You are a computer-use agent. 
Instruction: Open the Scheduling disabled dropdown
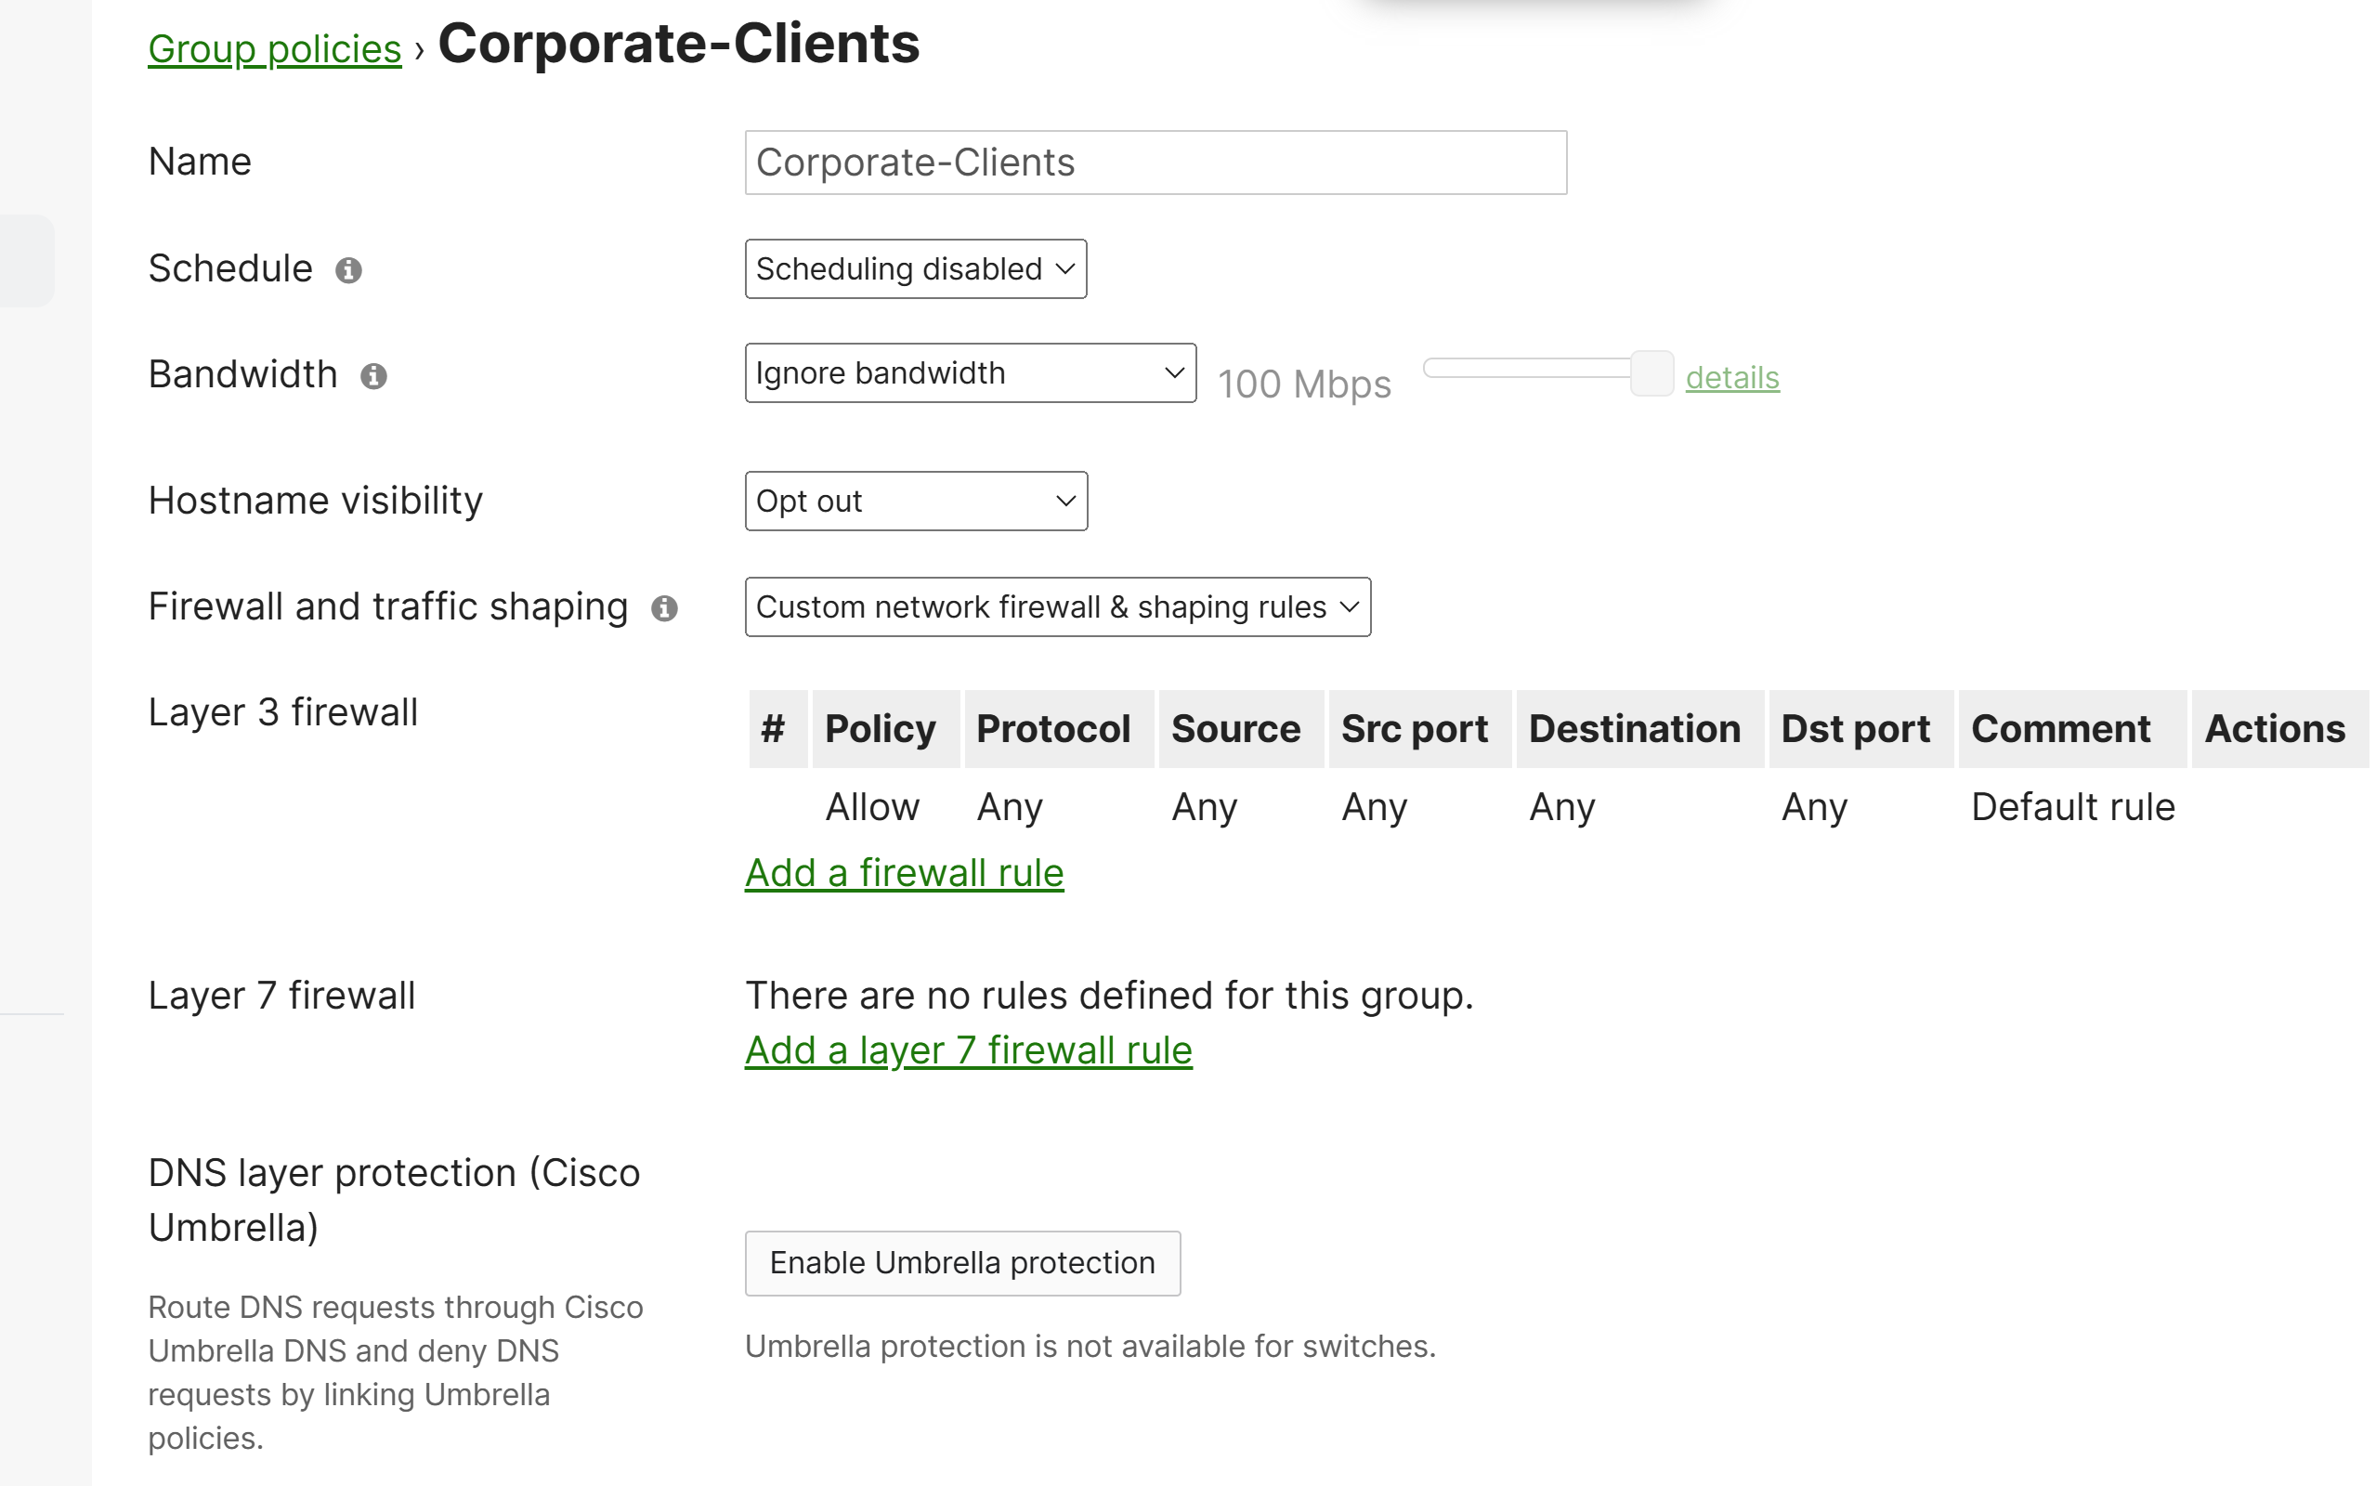click(x=916, y=268)
